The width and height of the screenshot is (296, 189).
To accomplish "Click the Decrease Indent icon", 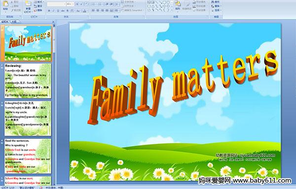I will click(107, 4).
